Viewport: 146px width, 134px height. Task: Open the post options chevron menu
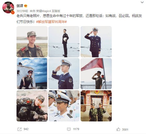point(142,2)
